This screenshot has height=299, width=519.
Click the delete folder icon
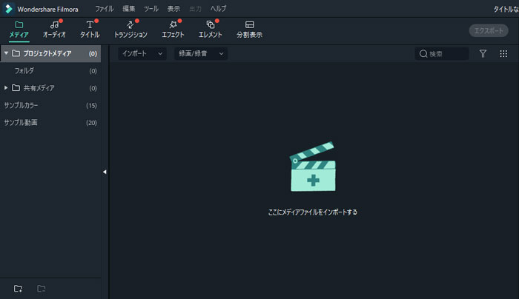coord(42,289)
